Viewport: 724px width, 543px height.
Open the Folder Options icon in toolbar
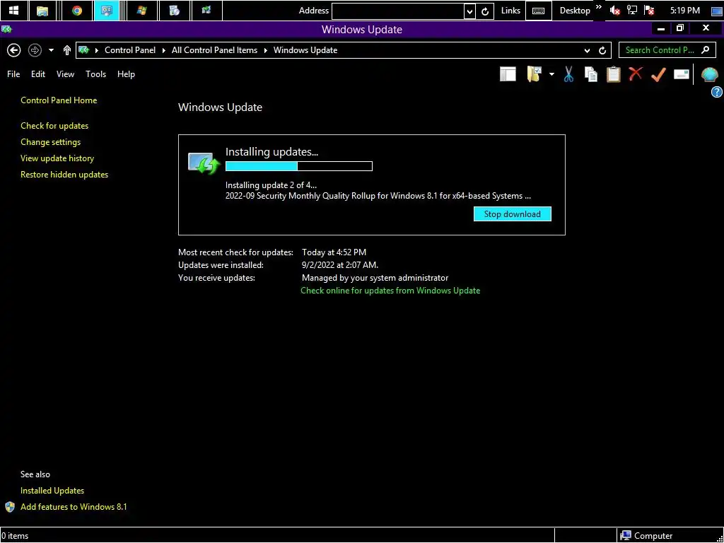click(x=534, y=74)
